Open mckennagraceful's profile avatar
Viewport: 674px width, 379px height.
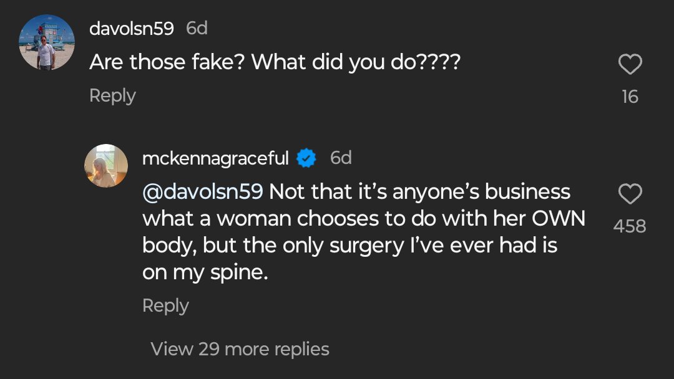105,166
